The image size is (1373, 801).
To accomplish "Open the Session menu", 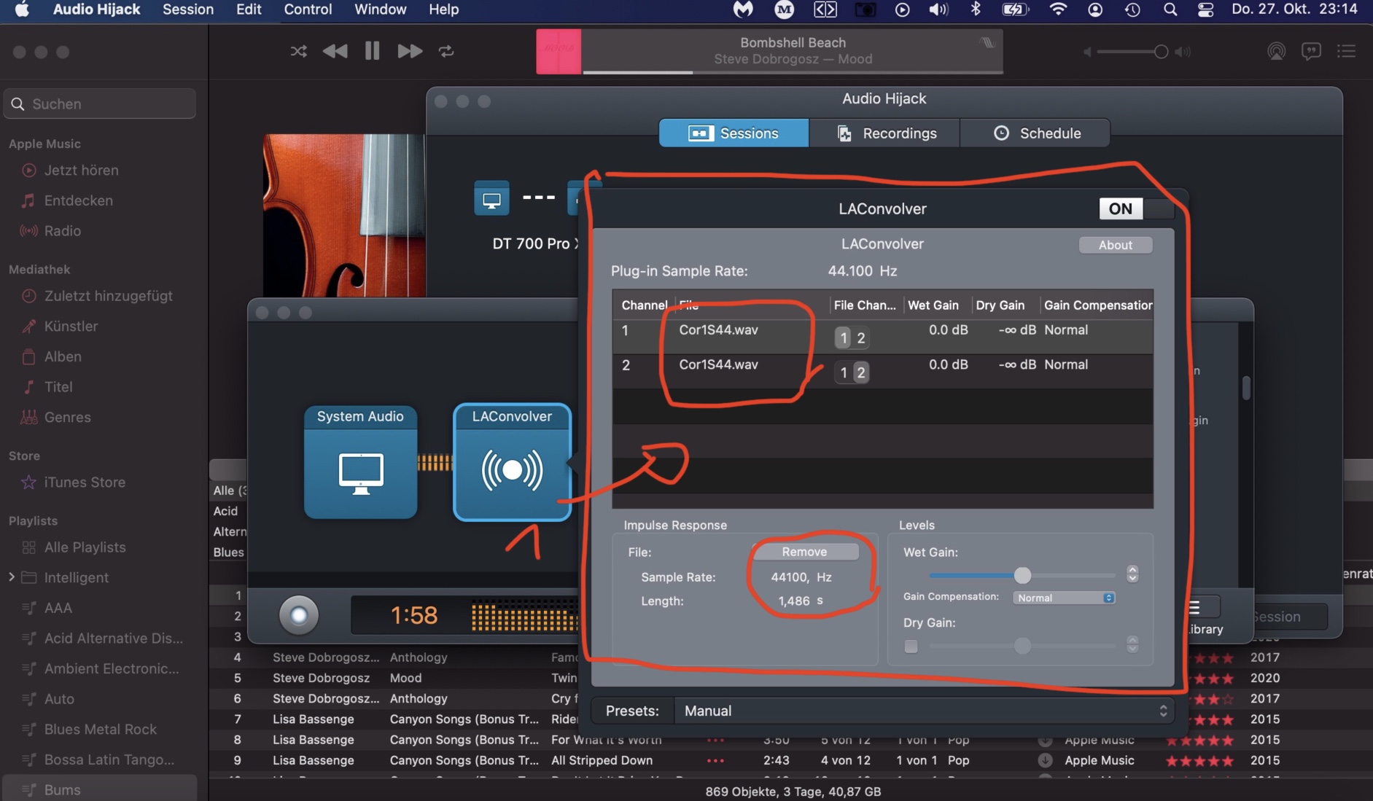I will coord(188,9).
